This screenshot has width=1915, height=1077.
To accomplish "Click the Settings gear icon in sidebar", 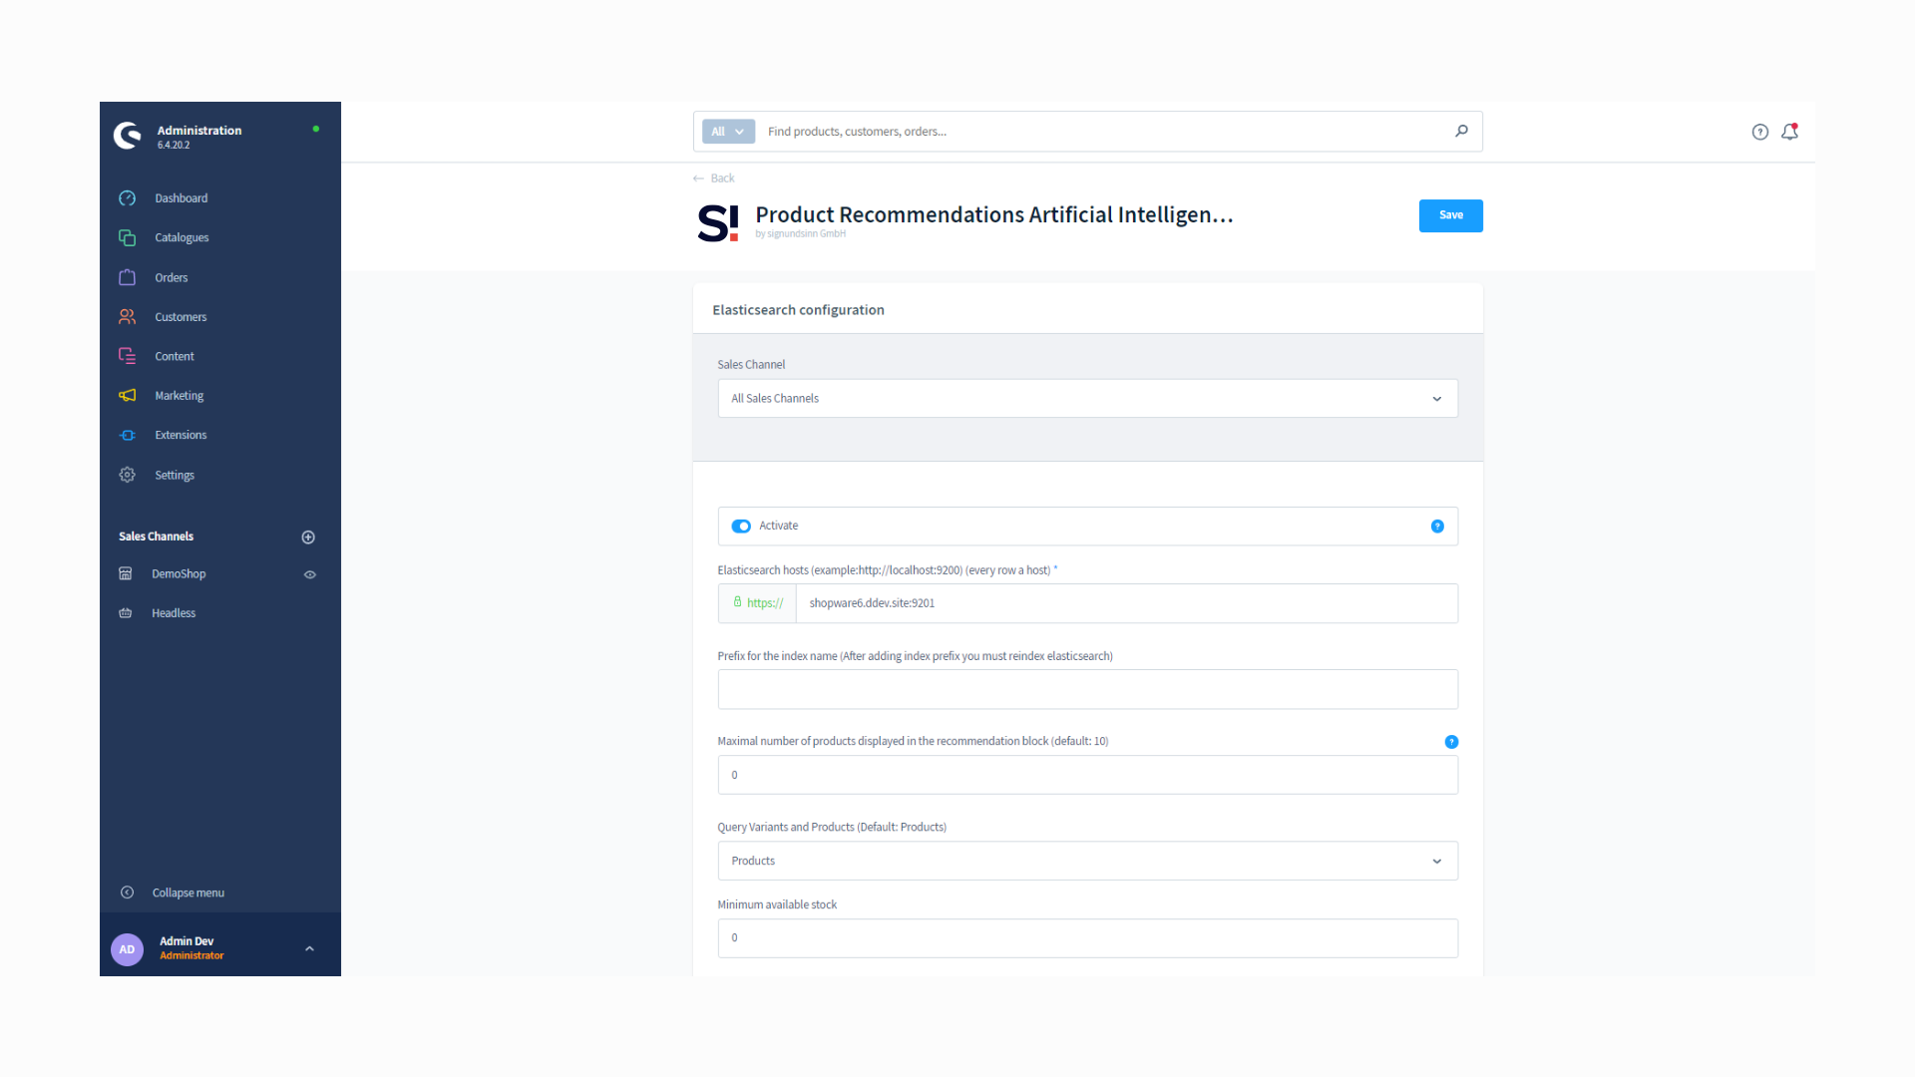I will pos(128,475).
